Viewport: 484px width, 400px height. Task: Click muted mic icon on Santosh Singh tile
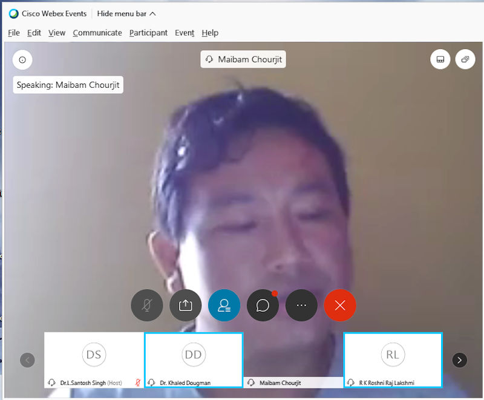click(x=138, y=382)
